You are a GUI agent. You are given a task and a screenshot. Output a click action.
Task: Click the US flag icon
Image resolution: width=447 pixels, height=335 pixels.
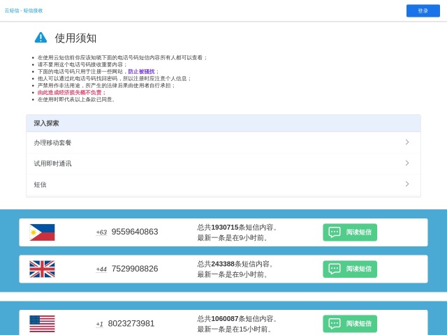42,324
